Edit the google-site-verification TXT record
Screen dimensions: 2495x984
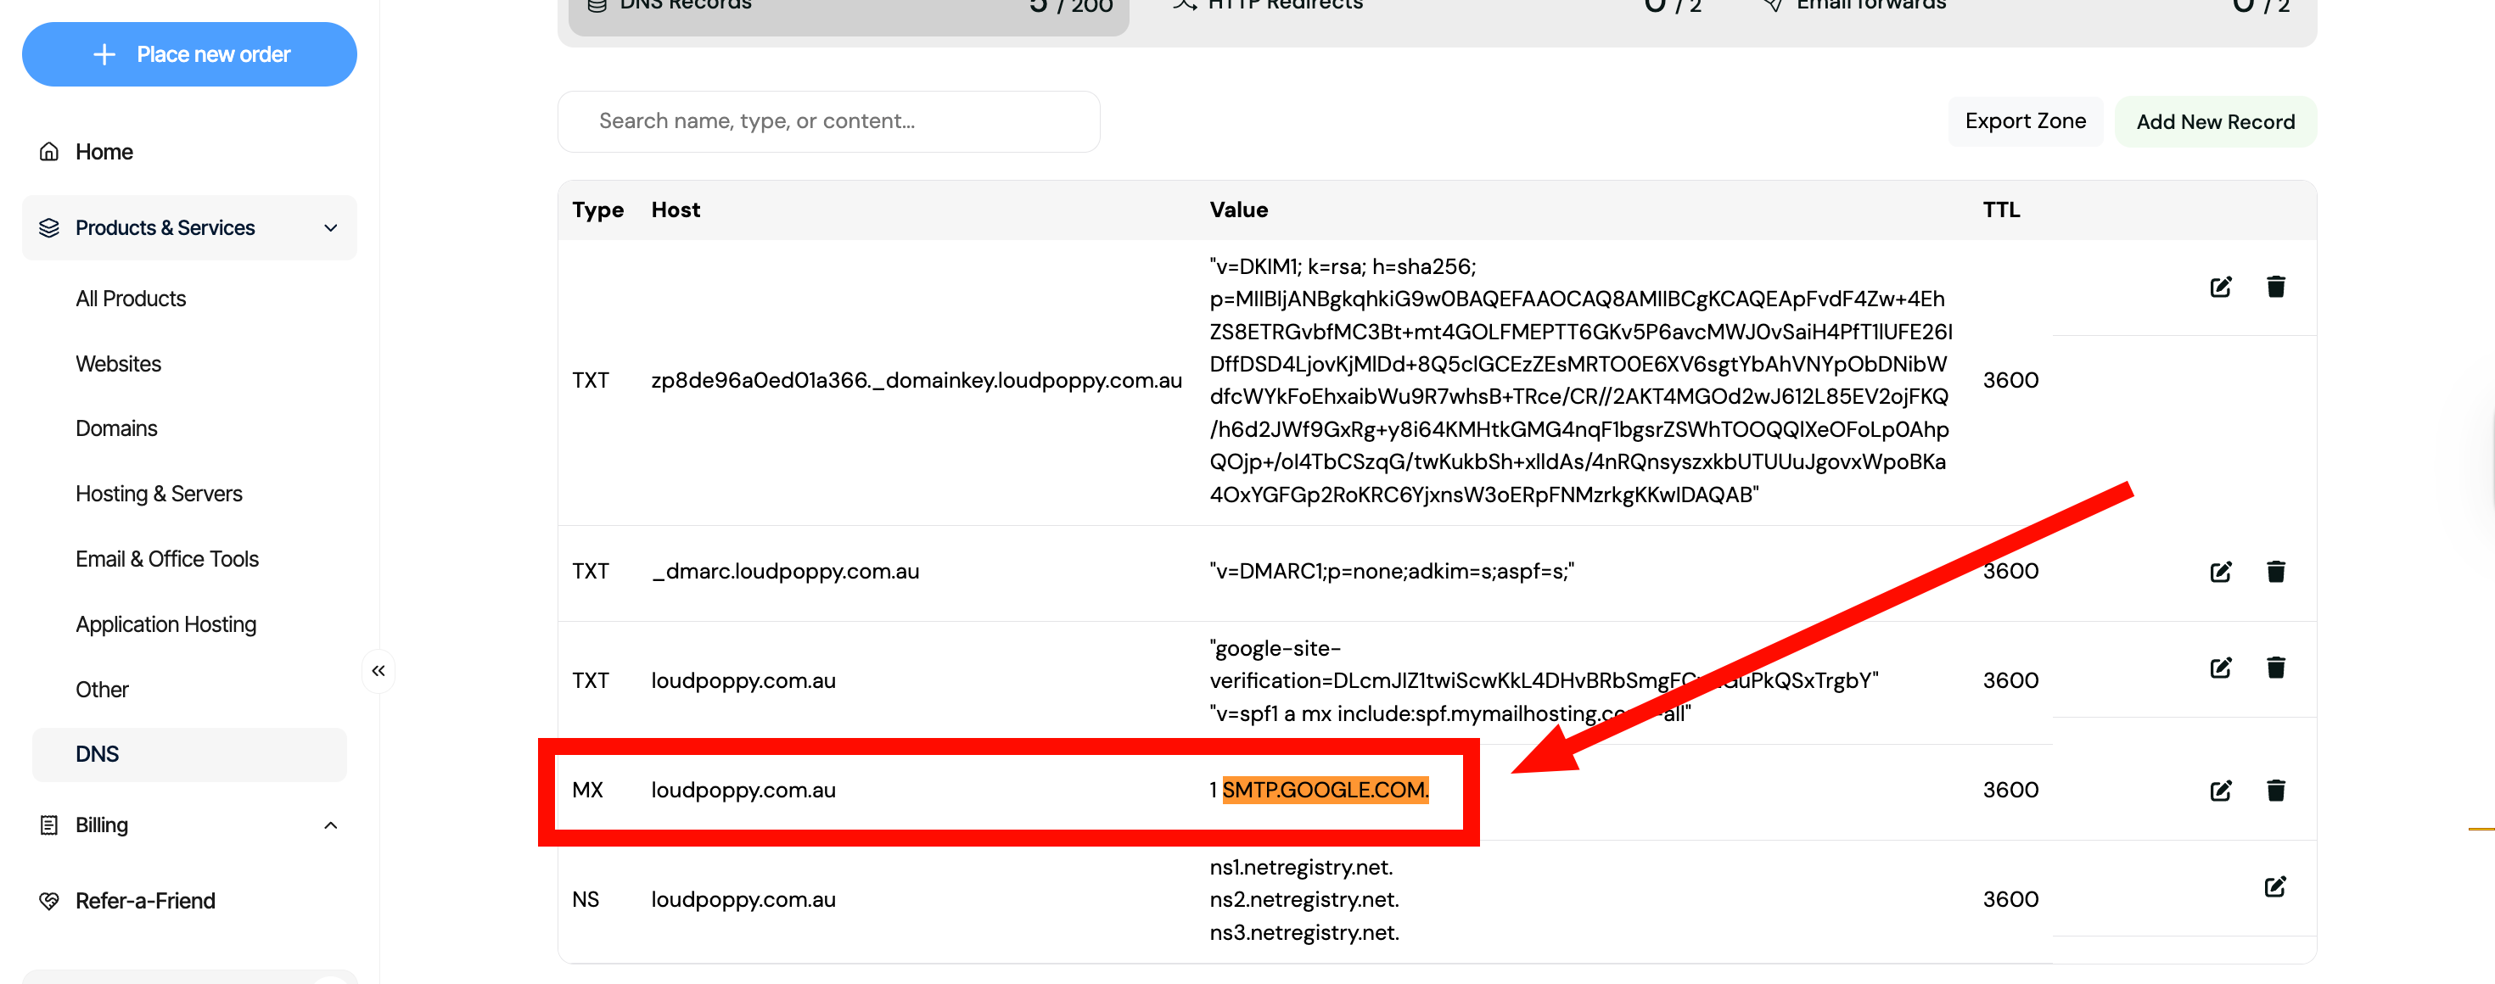2220,668
